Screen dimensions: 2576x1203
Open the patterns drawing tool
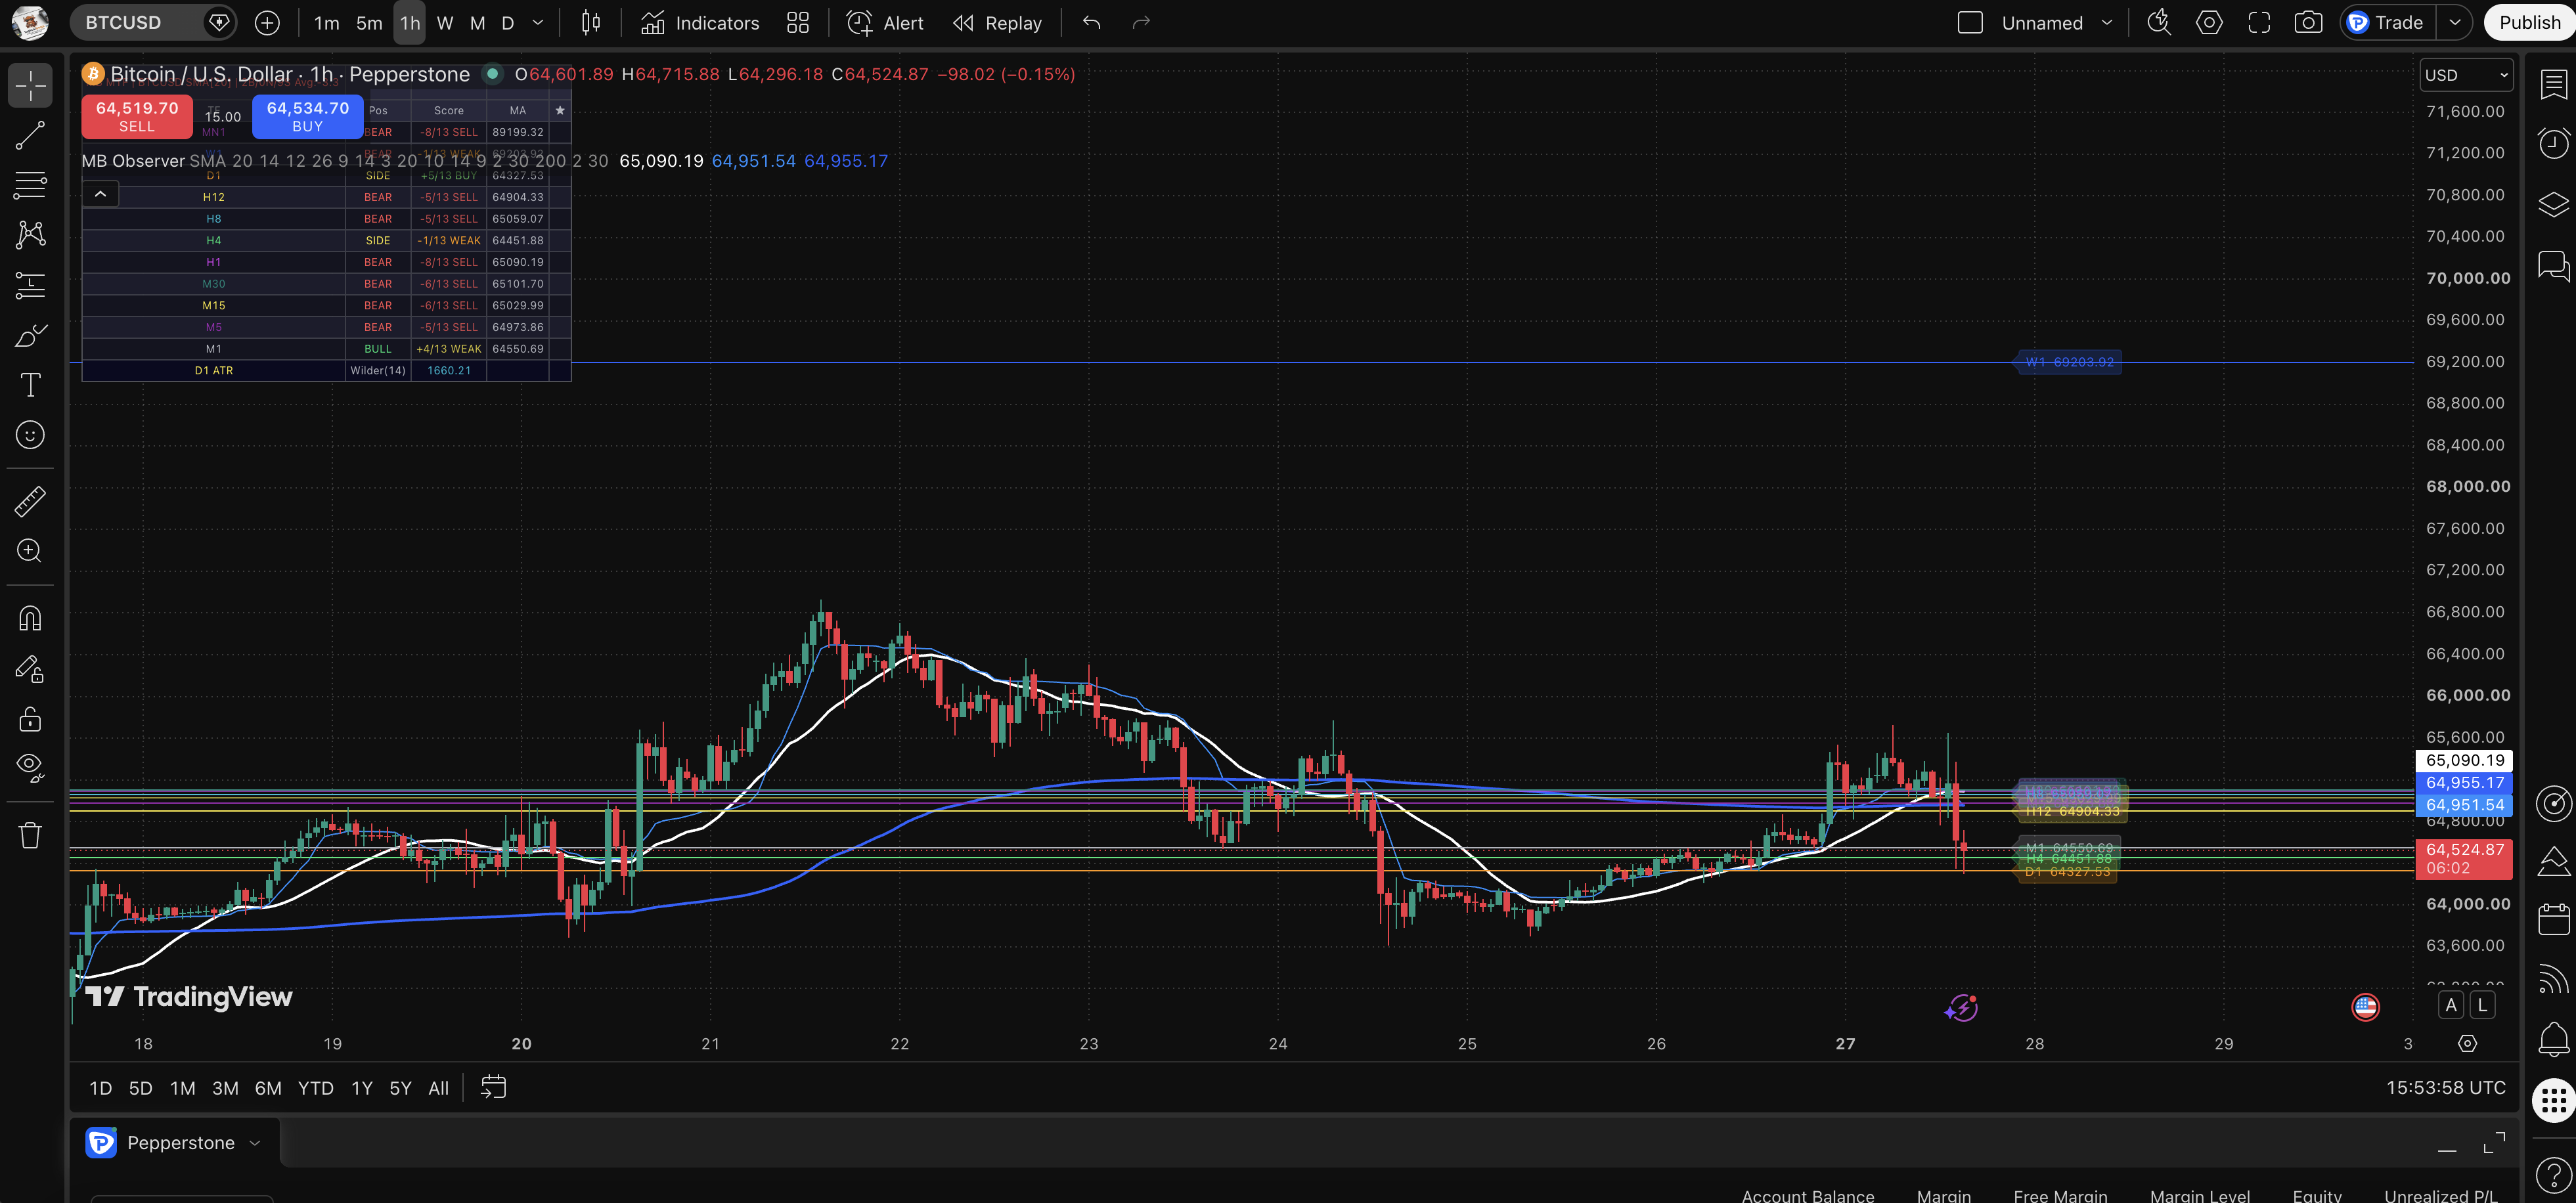coord(30,235)
